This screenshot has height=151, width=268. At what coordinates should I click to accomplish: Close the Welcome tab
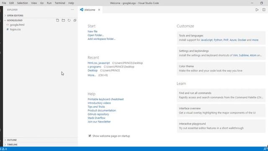(x=99, y=10)
